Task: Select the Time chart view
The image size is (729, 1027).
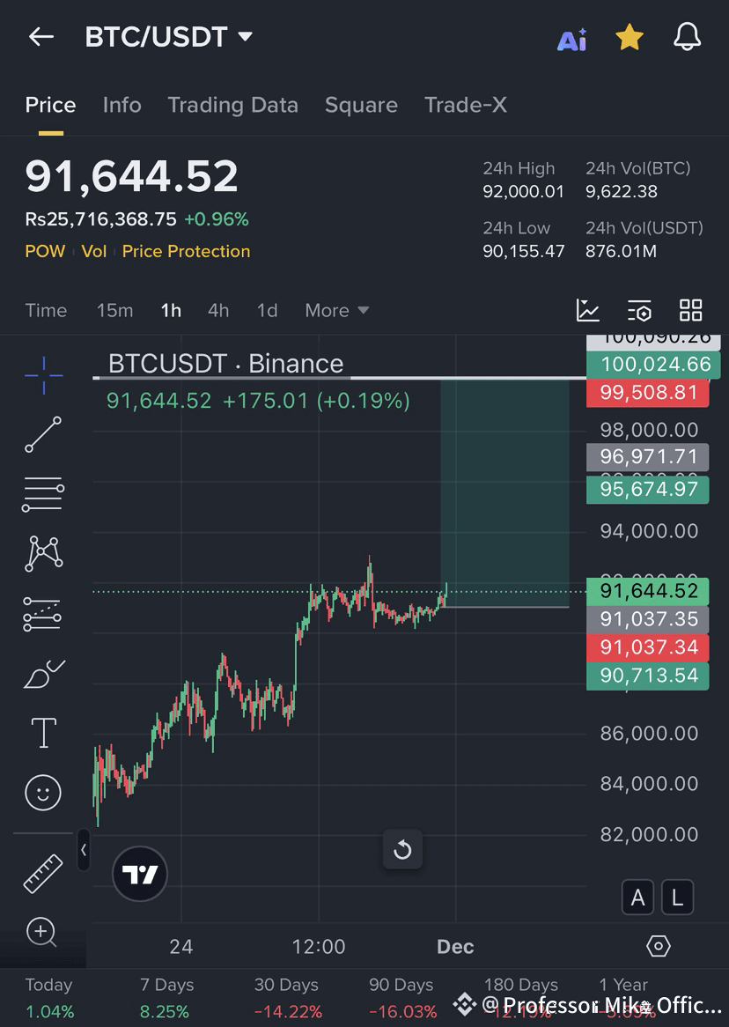Action: click(46, 310)
